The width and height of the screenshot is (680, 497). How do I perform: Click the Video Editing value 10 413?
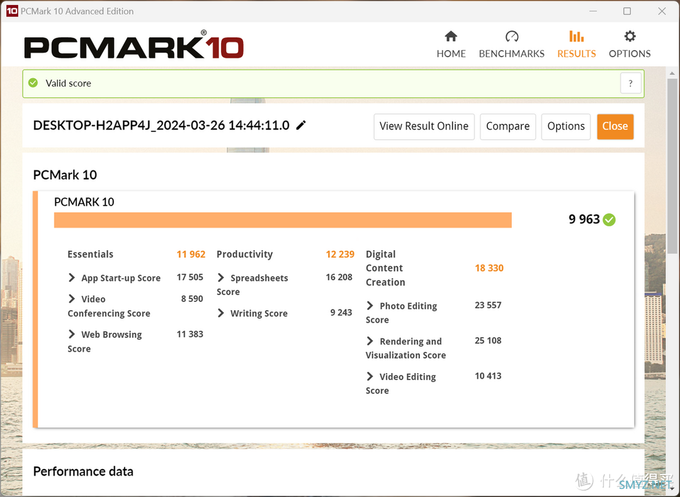[x=489, y=376]
